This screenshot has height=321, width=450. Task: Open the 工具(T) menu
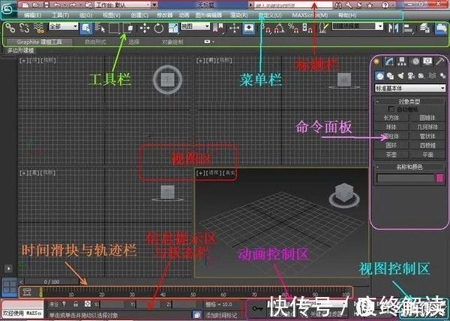[x=60, y=15]
